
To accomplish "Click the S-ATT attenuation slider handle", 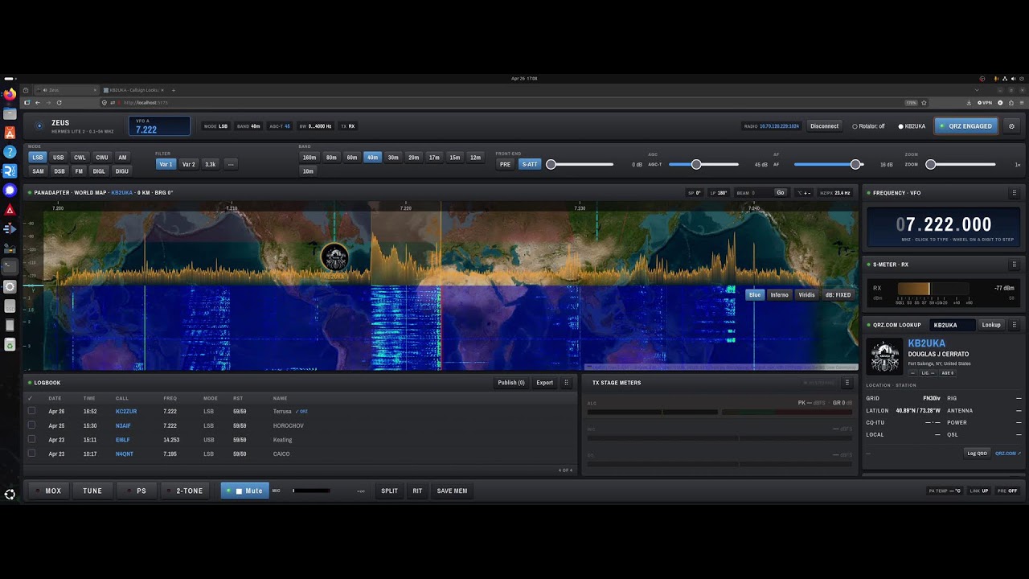I will (551, 164).
